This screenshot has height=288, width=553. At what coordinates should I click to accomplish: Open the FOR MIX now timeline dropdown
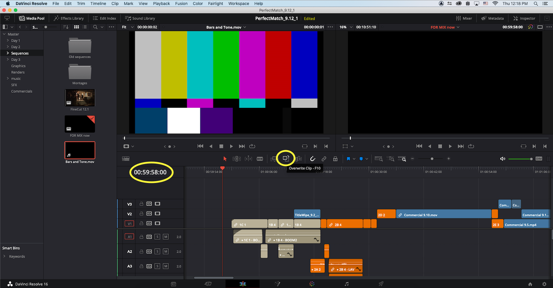445,27
